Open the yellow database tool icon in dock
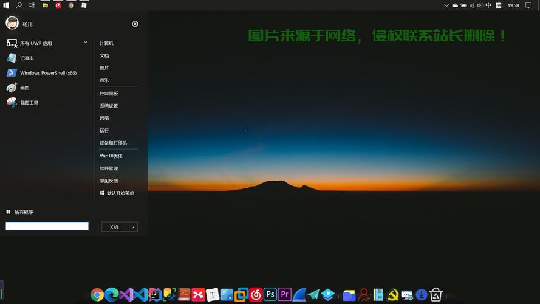540x304 pixels. click(169, 295)
